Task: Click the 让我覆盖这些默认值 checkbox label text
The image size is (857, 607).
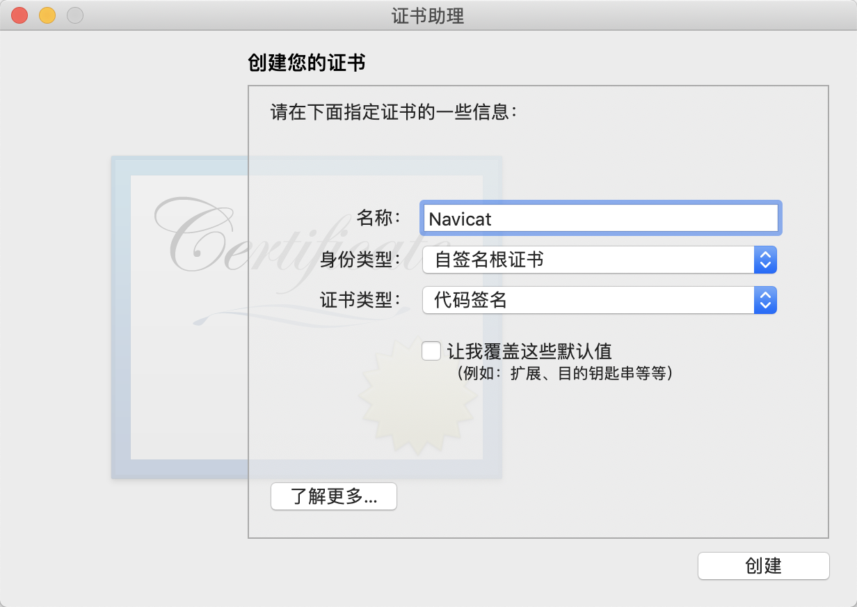Action: pos(529,350)
